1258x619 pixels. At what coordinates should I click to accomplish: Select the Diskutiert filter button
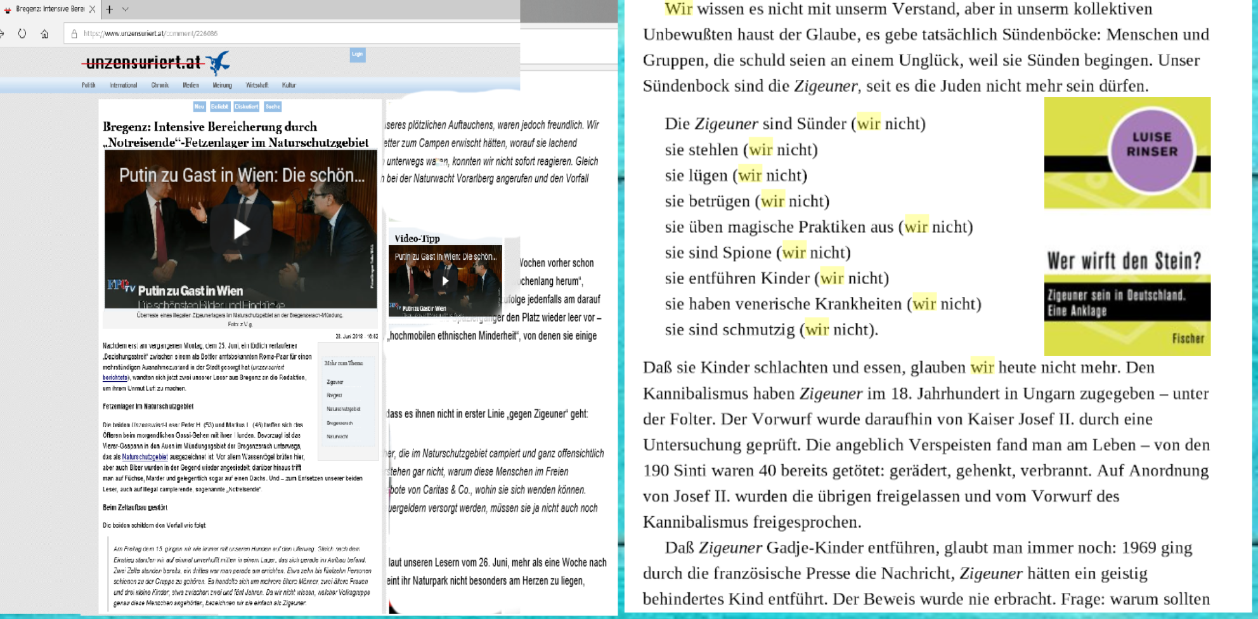246,107
